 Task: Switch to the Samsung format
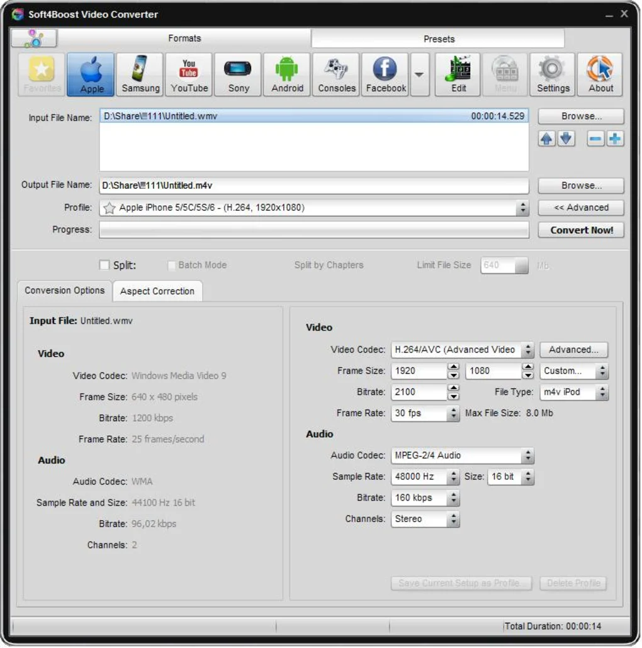[139, 74]
